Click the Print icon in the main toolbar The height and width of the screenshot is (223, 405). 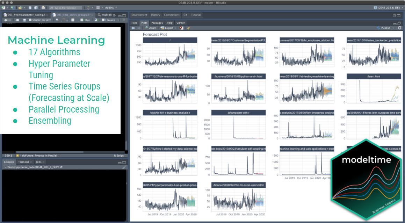43,8
